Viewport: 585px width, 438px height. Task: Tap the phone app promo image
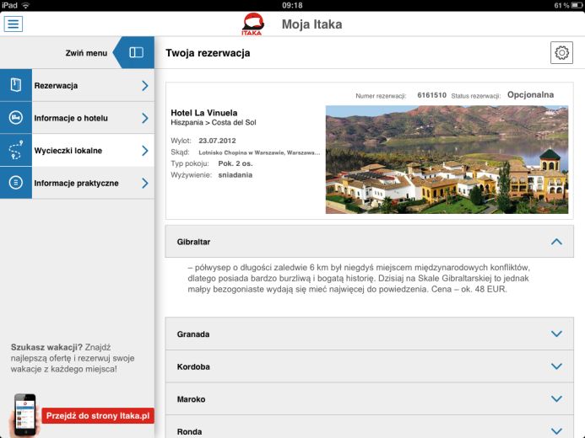click(26, 414)
